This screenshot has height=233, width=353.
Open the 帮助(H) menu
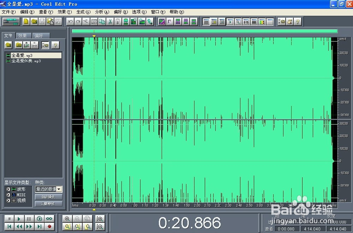point(177,12)
